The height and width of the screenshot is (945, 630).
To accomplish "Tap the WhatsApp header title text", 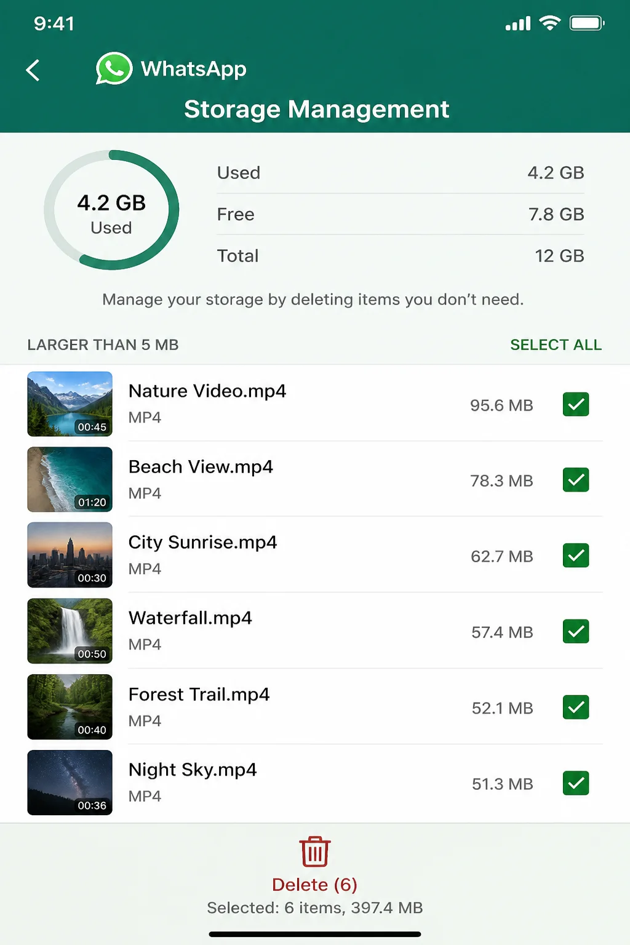I will tap(194, 69).
